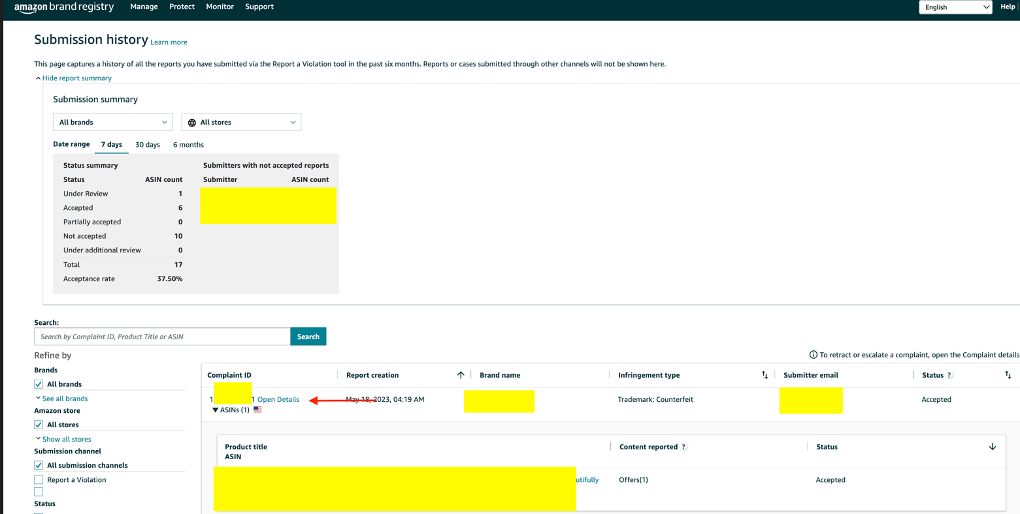Click the Submission history page heading
This screenshot has height=514, width=1020.
coord(91,40)
